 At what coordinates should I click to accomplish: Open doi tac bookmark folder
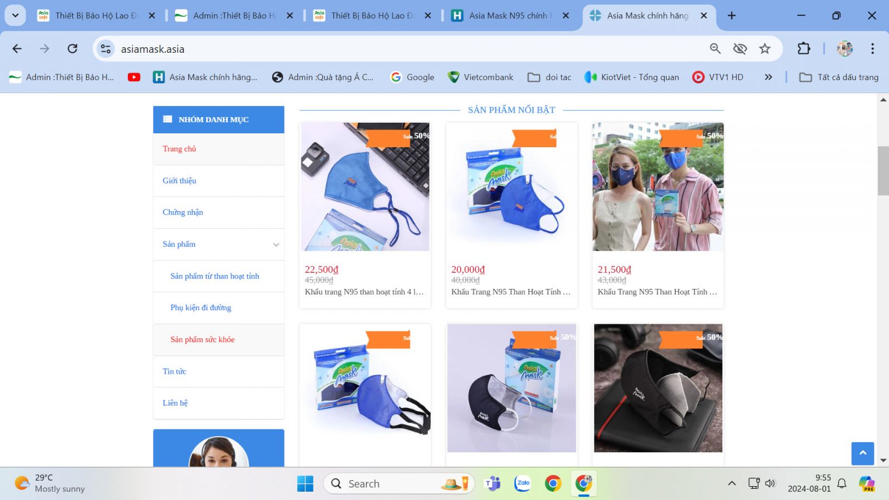click(550, 77)
